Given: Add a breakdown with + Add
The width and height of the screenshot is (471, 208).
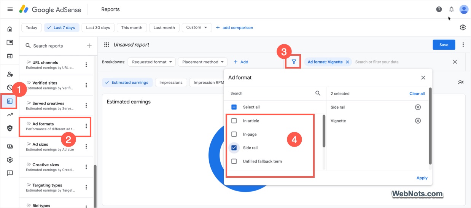Looking at the screenshot, I should [x=241, y=62].
